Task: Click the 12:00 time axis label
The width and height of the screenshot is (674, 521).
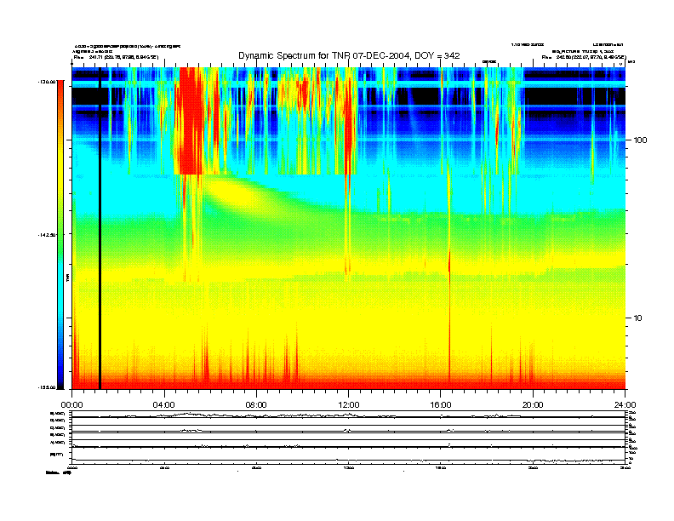Action: tap(349, 405)
